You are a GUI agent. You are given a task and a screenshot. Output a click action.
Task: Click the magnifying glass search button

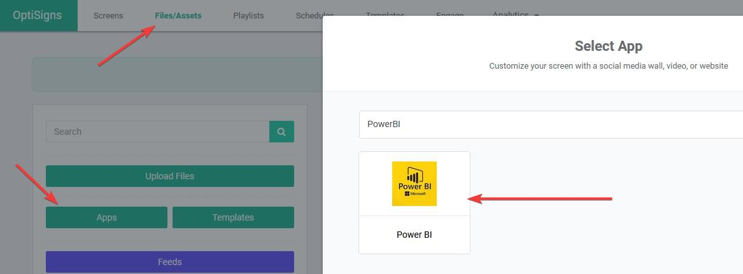[x=281, y=132]
